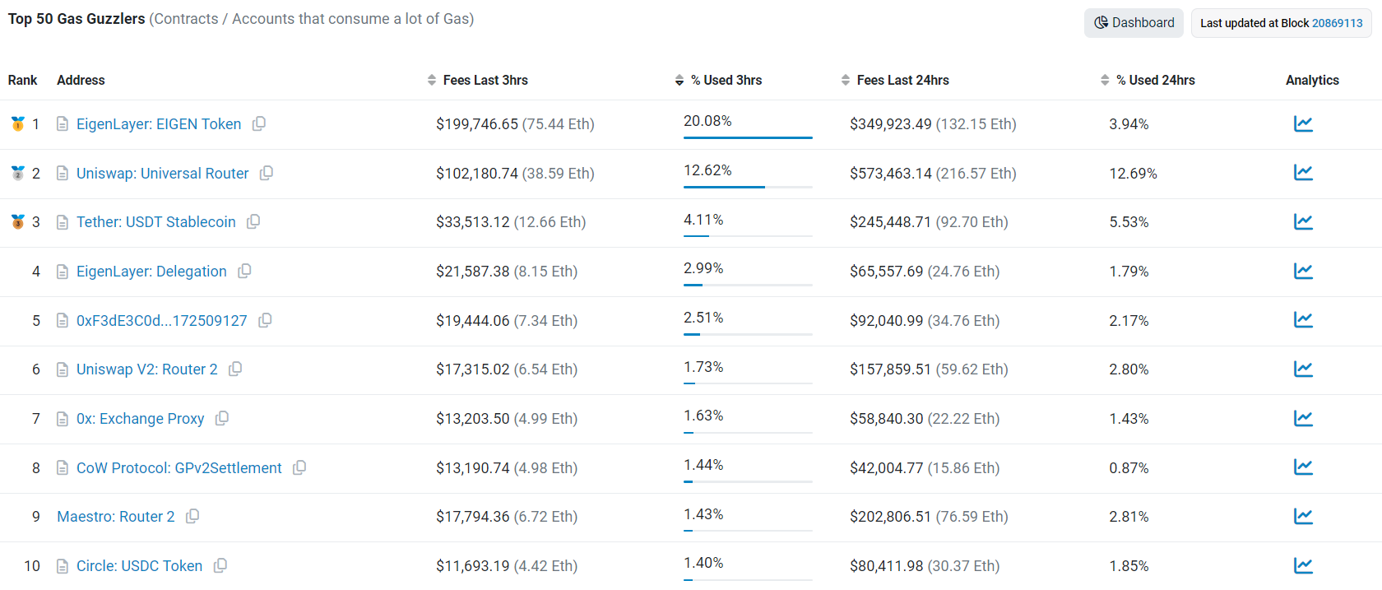The height and width of the screenshot is (590, 1382).
Task: Open analytics chart for Maestro: Router 2
Action: tap(1303, 517)
